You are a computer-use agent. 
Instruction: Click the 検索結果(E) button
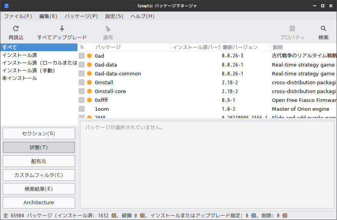tap(39, 189)
